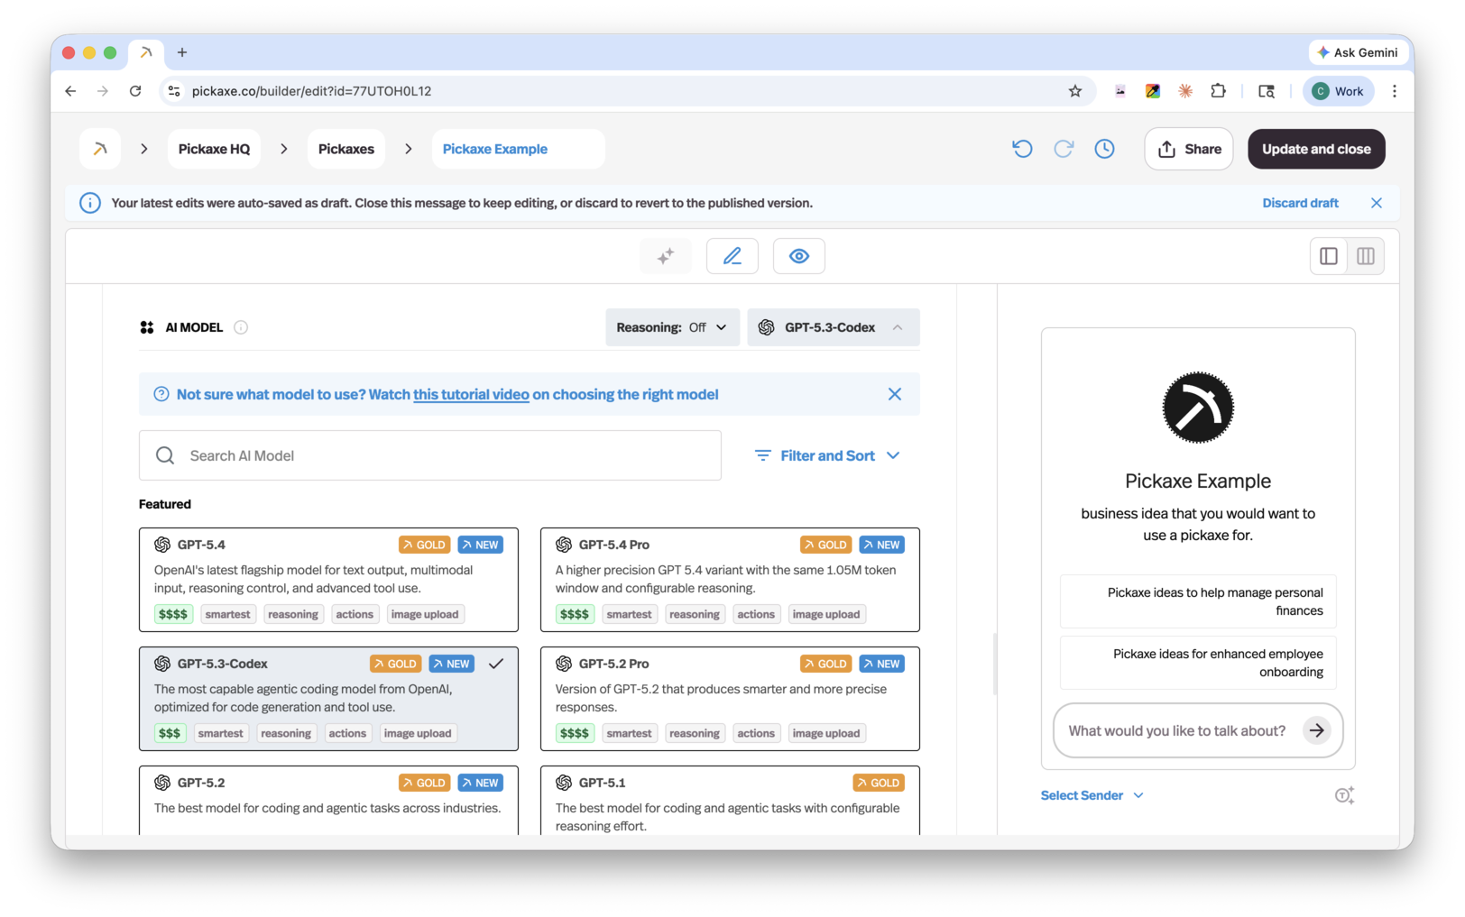The width and height of the screenshot is (1465, 917).
Task: Choose the personal finances suggestion prompt
Action: [x=1198, y=601]
